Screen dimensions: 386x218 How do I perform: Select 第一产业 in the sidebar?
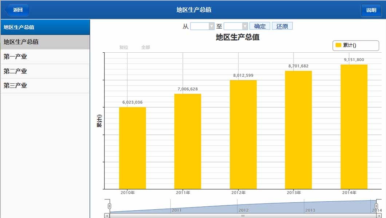[x=45, y=57]
